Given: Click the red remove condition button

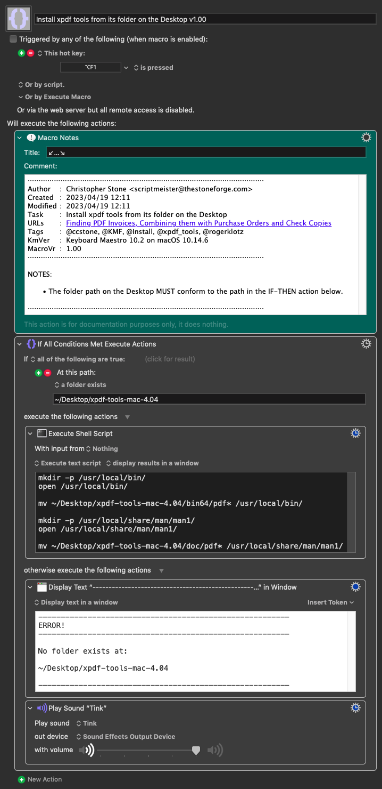Looking at the screenshot, I should pyautogui.click(x=47, y=373).
